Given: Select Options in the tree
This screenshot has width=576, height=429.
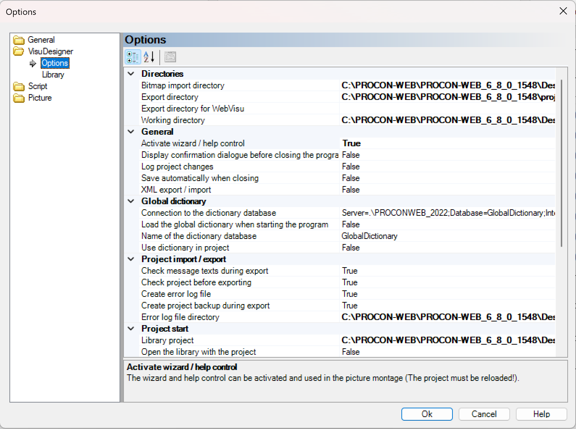Looking at the screenshot, I should [x=55, y=63].
